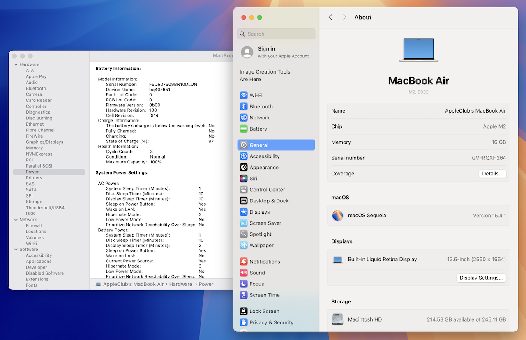
Task: Select Memory in System Information sidebar
Action: click(34, 148)
